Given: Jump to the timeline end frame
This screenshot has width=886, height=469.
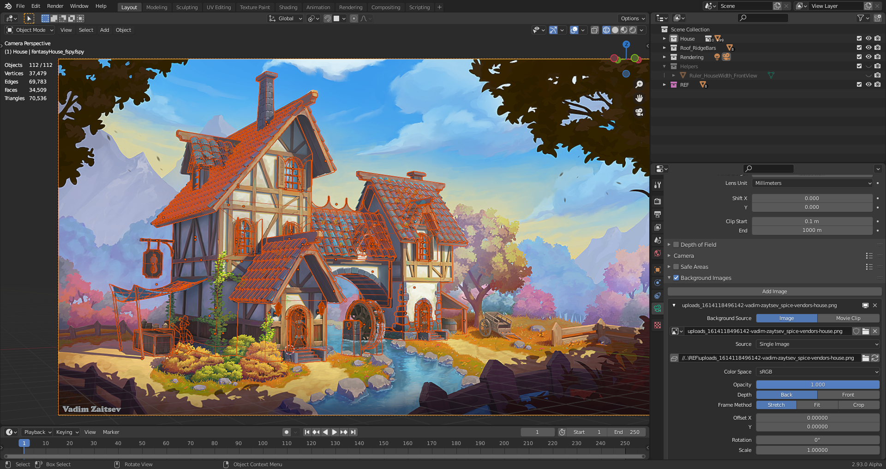Looking at the screenshot, I should coord(353,432).
